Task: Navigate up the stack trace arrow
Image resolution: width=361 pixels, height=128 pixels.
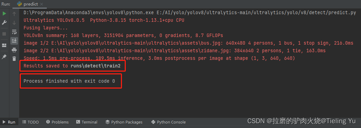Action: (14, 14)
